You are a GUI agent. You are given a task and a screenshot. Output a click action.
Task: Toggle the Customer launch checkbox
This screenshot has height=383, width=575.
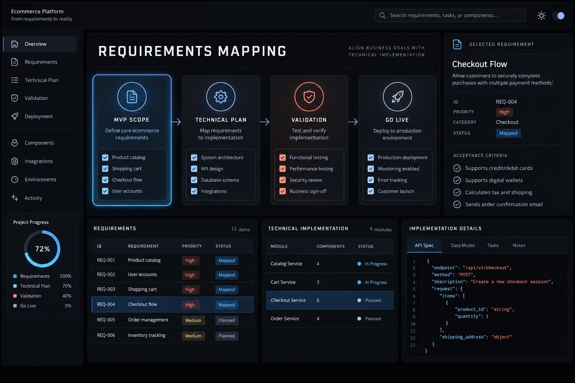[371, 191]
